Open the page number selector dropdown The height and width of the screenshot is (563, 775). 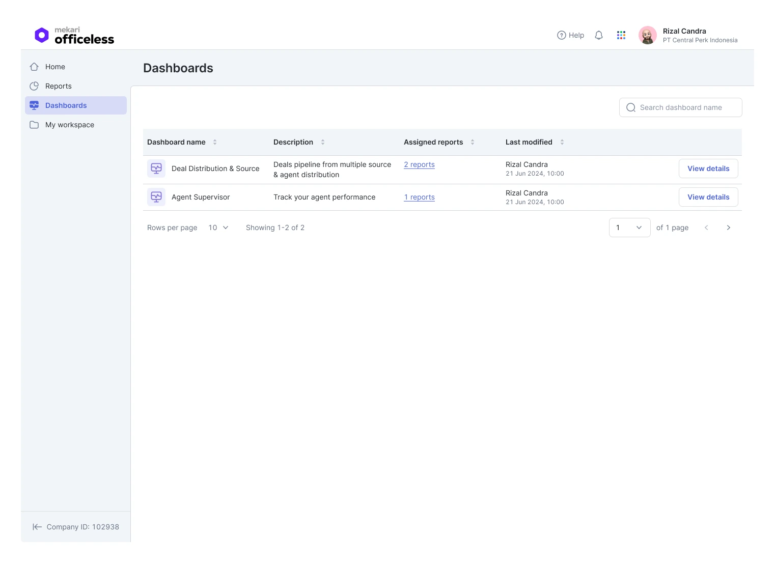[630, 228]
